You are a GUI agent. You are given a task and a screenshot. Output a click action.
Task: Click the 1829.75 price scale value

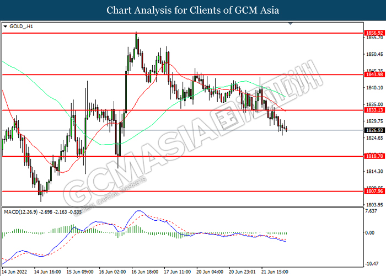[374, 121]
